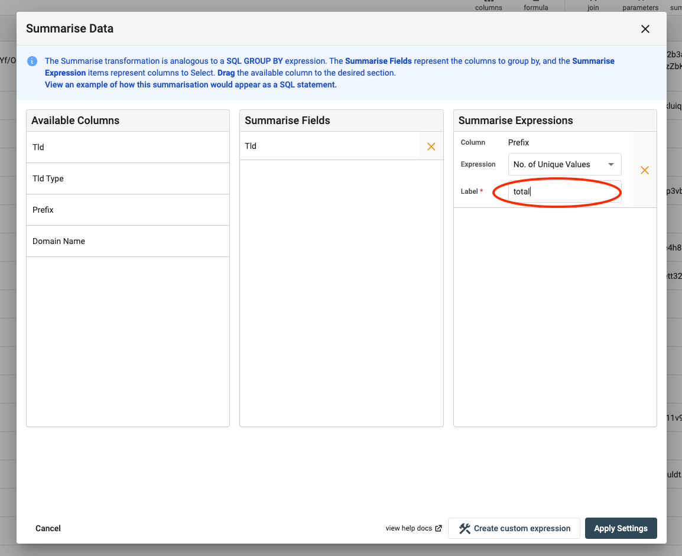
Task: View the SQL statement example link
Action: (x=190, y=84)
